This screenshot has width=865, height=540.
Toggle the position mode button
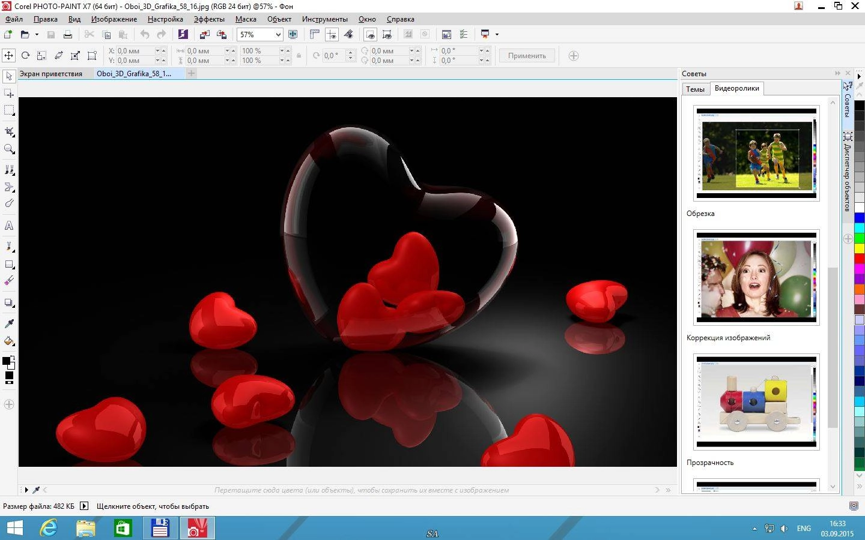[8, 56]
